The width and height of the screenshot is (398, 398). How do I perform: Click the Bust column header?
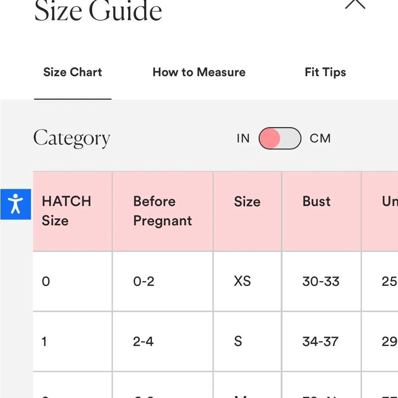tap(316, 201)
